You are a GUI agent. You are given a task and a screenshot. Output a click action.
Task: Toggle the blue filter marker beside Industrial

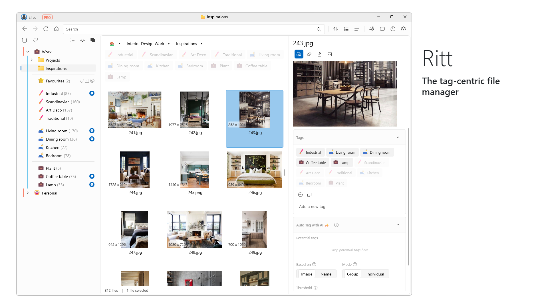[x=92, y=93]
